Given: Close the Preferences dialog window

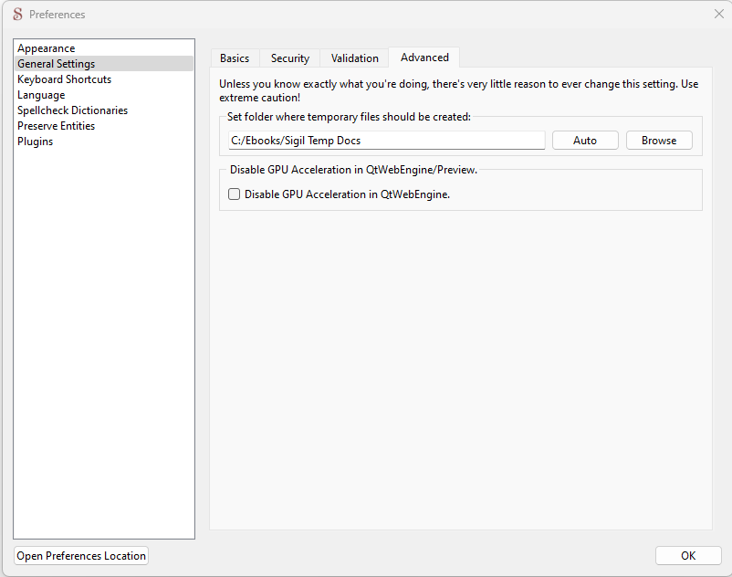Looking at the screenshot, I should (x=718, y=14).
